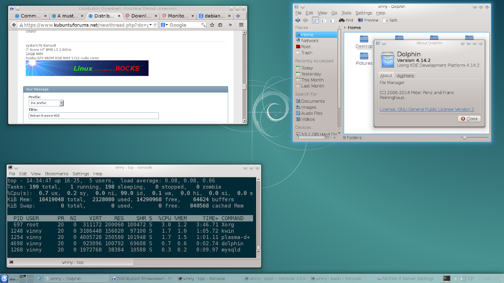The height and width of the screenshot is (283, 504).
Task: Switch Dolphin to Icons view mode
Action: [x=315, y=20]
